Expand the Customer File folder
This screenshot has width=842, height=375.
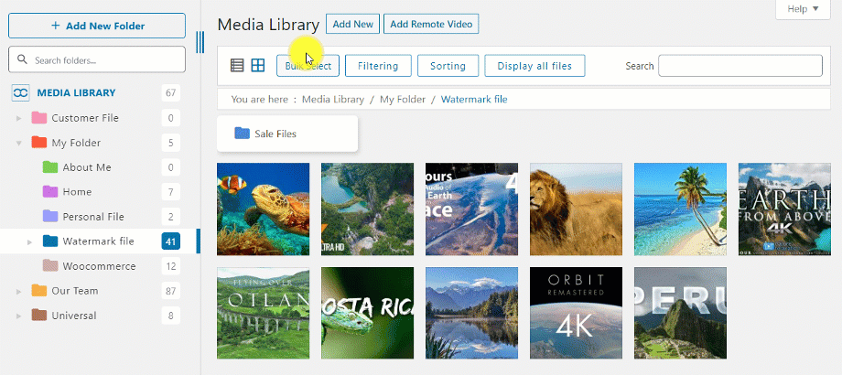(18, 118)
